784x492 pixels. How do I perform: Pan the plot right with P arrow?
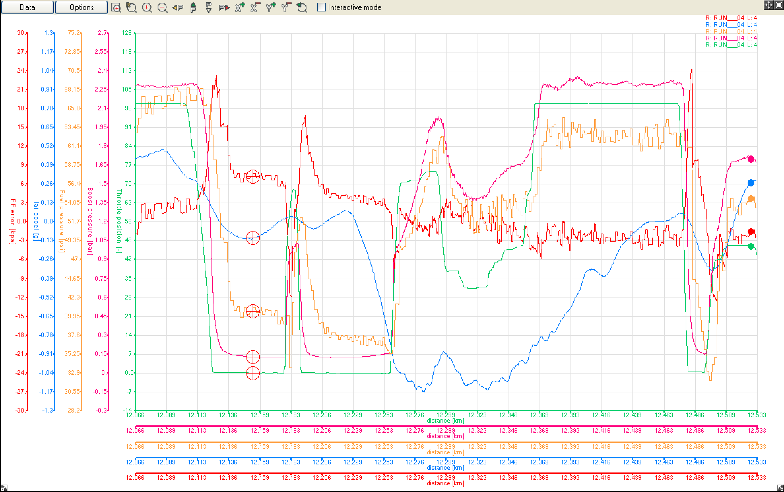pyautogui.click(x=224, y=7)
